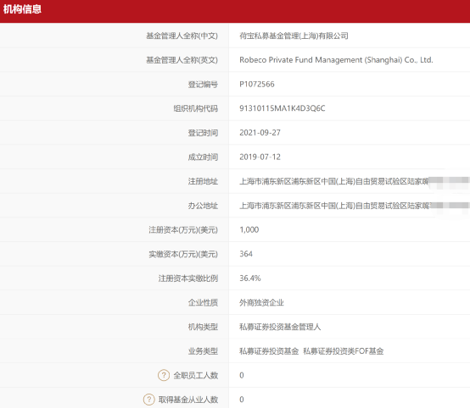Select the Chinese fund manager name 荷宝私募基金管理(上海)有限公司
This screenshot has height=408, width=470.
tap(294, 36)
